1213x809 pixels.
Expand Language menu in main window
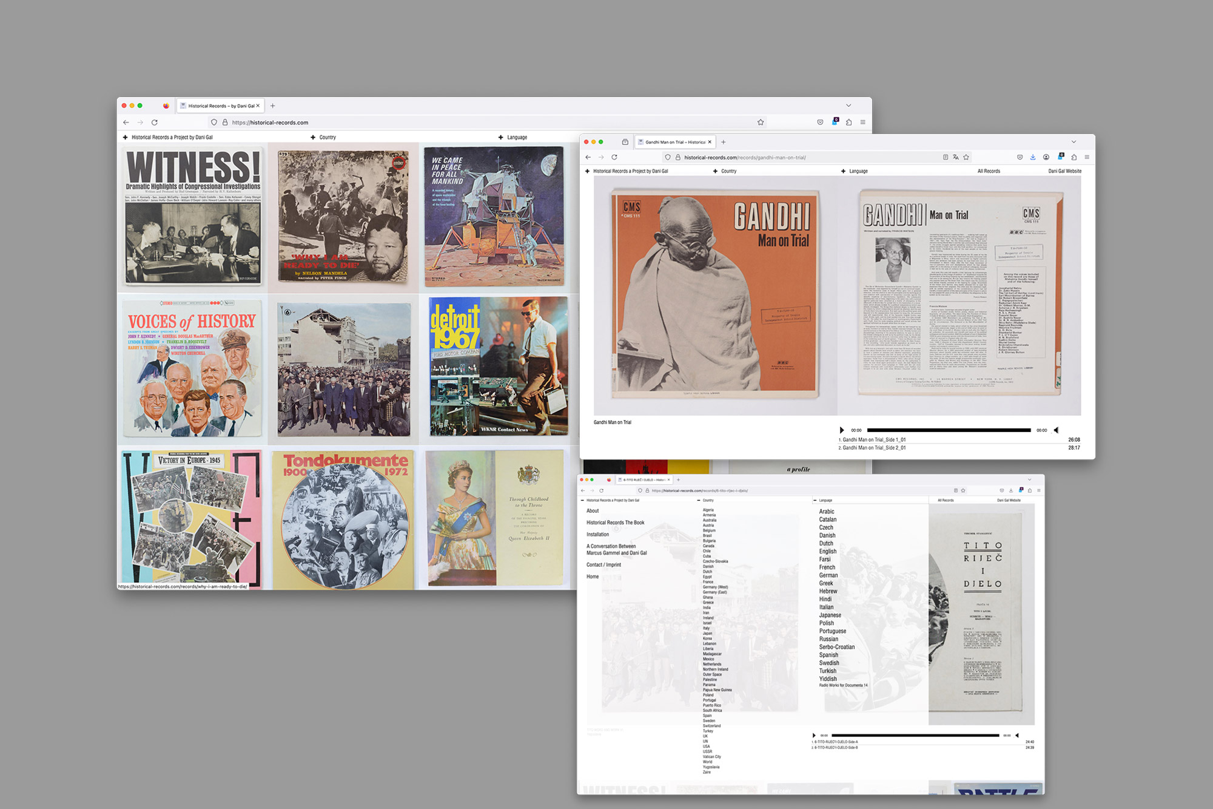(512, 138)
